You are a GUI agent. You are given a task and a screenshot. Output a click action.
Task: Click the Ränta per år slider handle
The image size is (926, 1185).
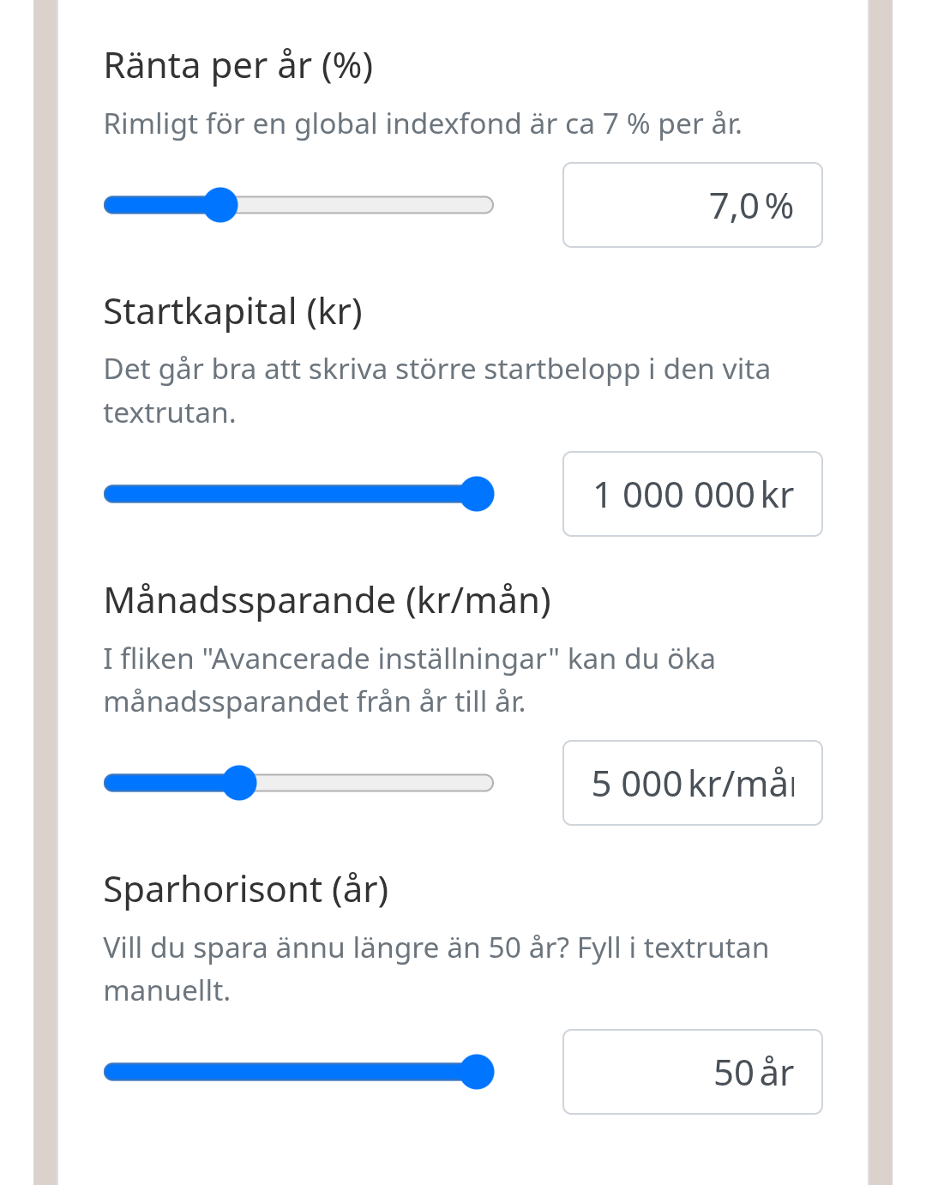click(220, 205)
